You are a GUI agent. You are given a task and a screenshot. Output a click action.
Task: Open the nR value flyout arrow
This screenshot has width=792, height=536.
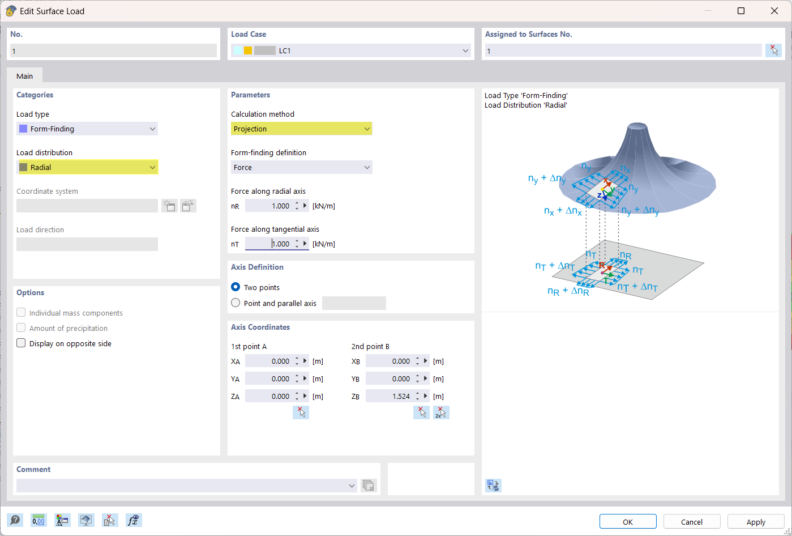click(305, 206)
